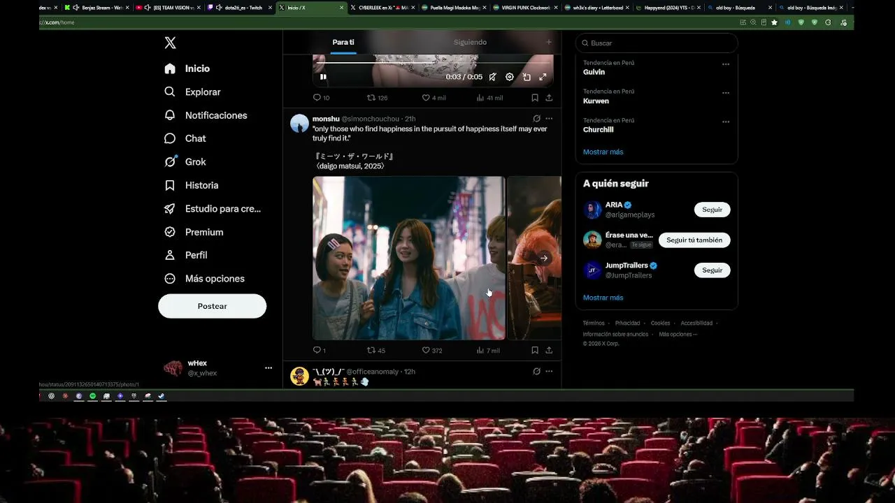Open the Kurwen trending topic

596,101
